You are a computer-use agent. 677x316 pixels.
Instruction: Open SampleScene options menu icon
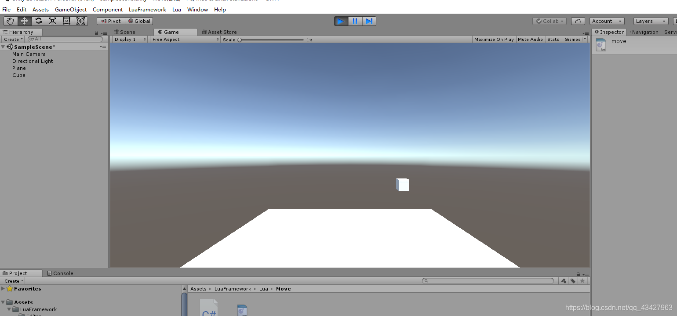click(x=103, y=47)
